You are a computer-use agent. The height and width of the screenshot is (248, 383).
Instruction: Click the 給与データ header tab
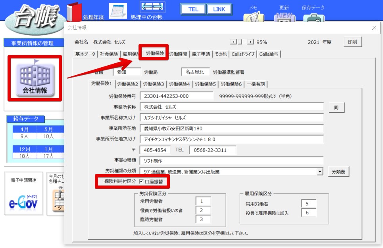tap(26, 119)
